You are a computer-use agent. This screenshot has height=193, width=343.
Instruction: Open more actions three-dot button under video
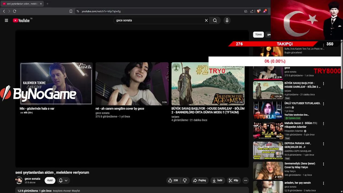245,180
